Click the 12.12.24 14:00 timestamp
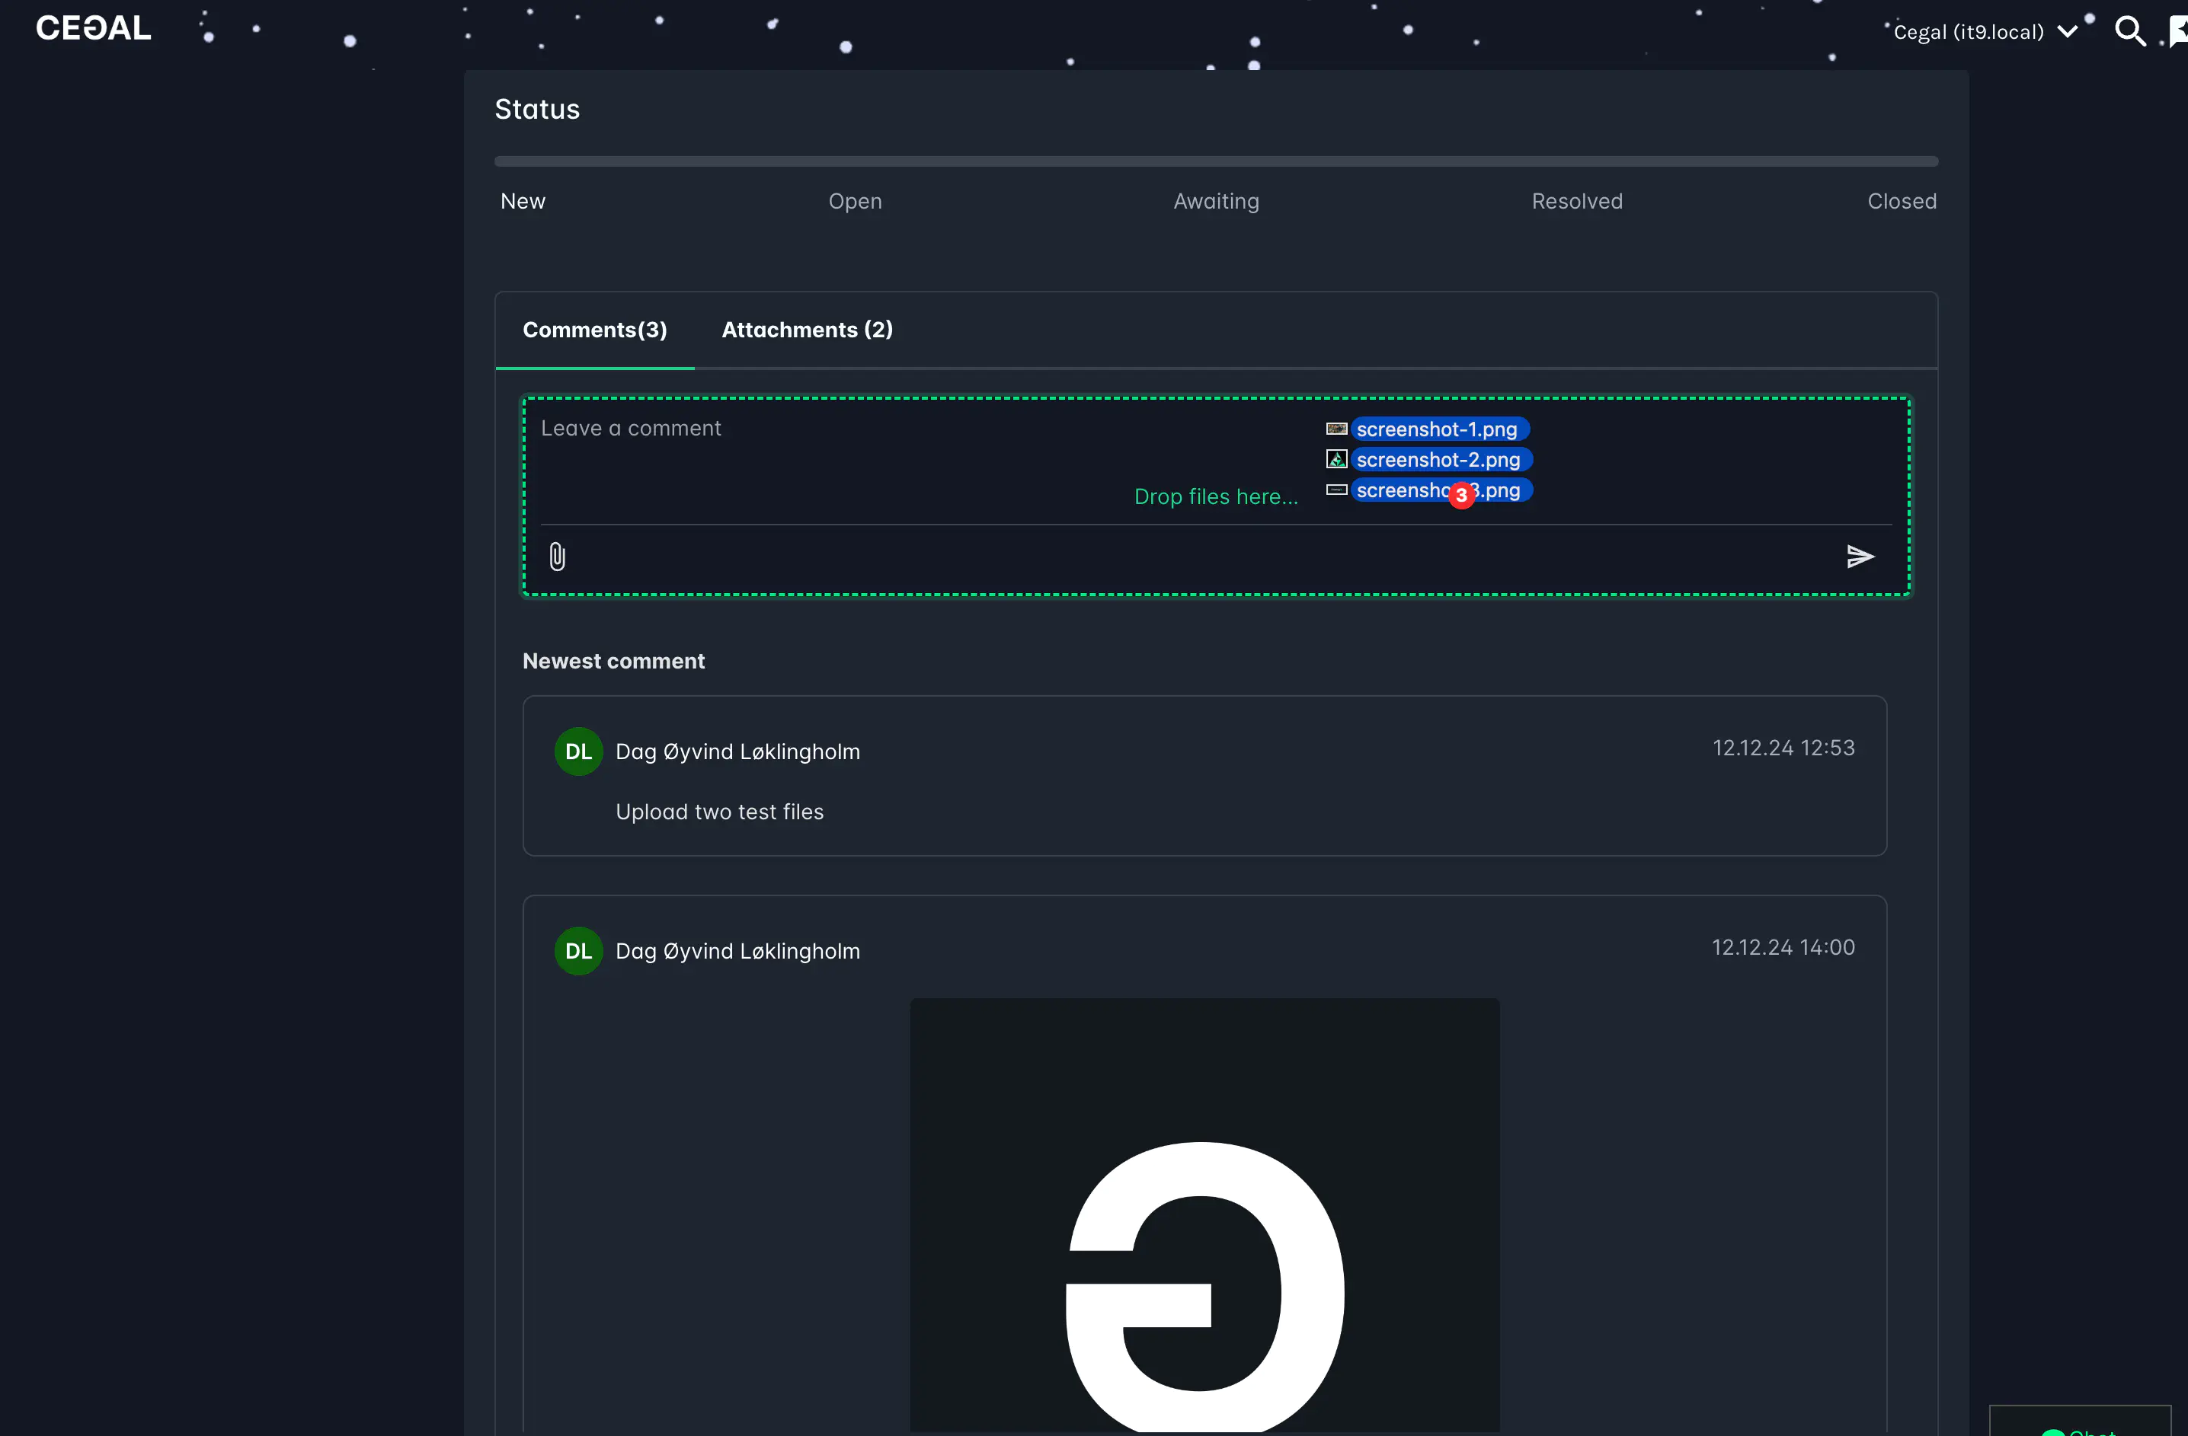The image size is (2188, 1436). tap(1783, 947)
